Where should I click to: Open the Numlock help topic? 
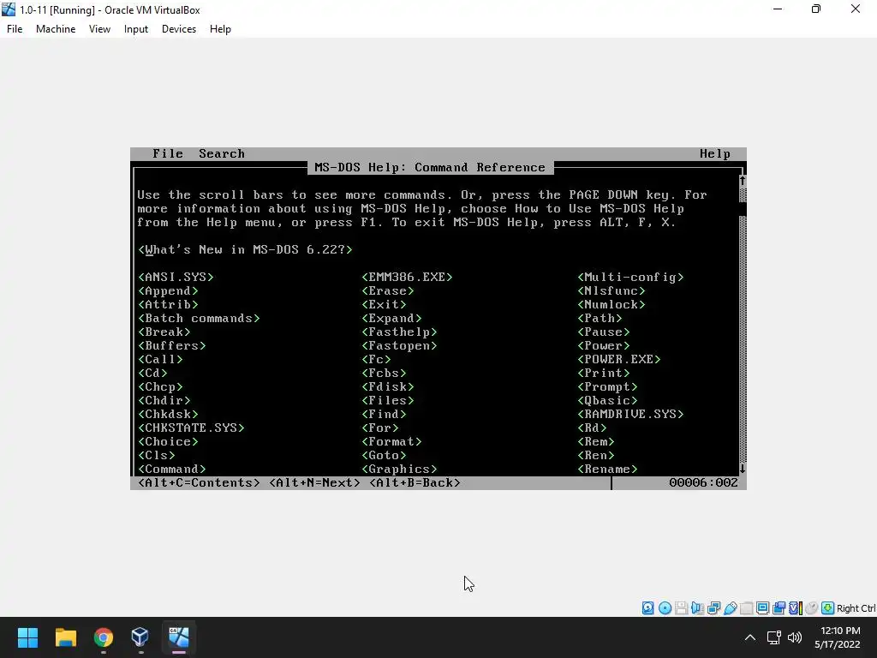coord(612,304)
